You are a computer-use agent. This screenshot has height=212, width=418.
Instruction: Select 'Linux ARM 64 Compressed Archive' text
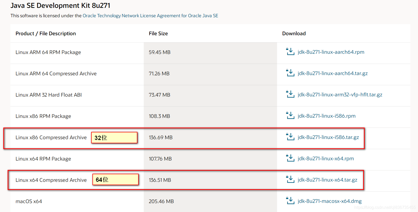coord(56,74)
